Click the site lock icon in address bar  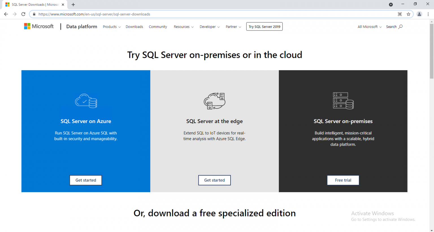[x=34, y=14]
